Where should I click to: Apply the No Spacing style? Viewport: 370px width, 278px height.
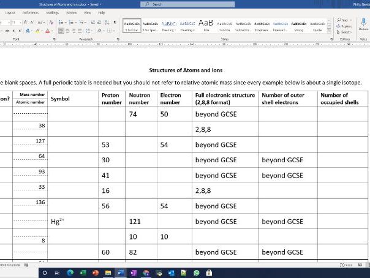150,26
